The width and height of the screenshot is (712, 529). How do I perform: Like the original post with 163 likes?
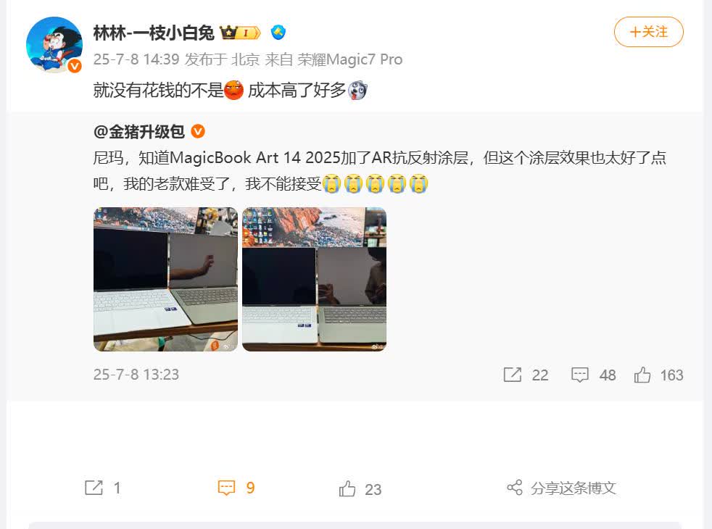pyautogui.click(x=642, y=375)
